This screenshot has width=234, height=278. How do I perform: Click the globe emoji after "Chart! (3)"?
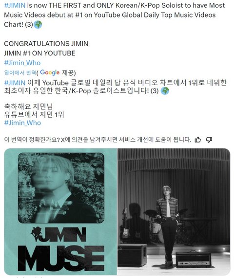coord(38,25)
